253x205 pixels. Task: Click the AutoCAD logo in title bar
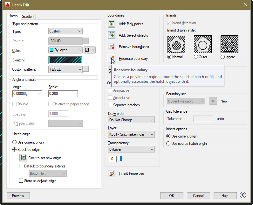7,5
